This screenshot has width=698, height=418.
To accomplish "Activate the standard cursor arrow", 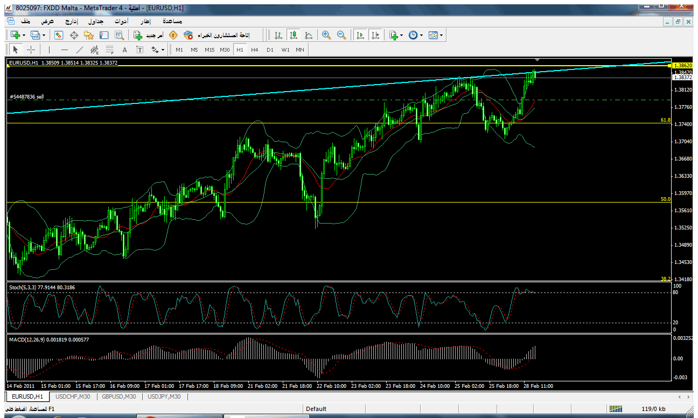I will 16,50.
